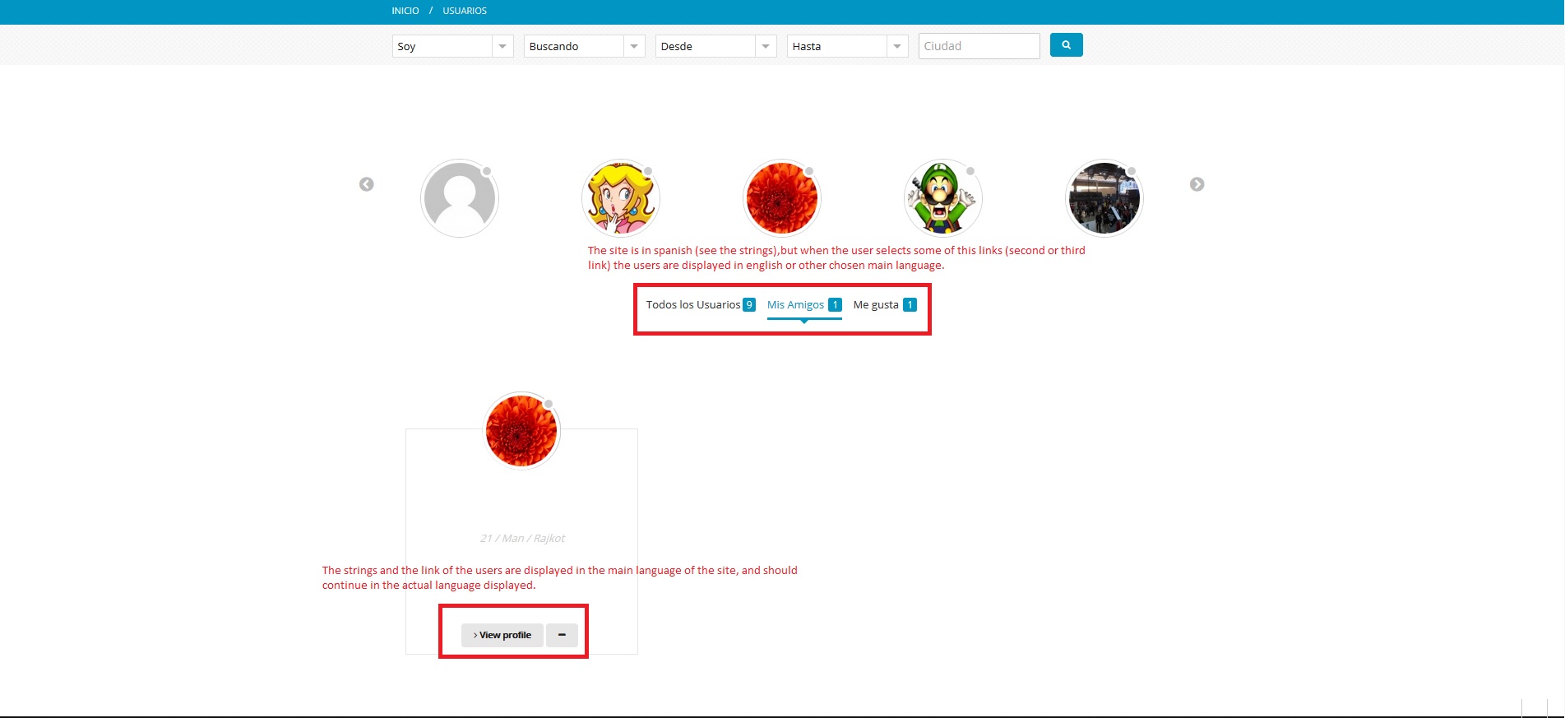Click the View profile button
The height and width of the screenshot is (718, 1565).
[502, 635]
